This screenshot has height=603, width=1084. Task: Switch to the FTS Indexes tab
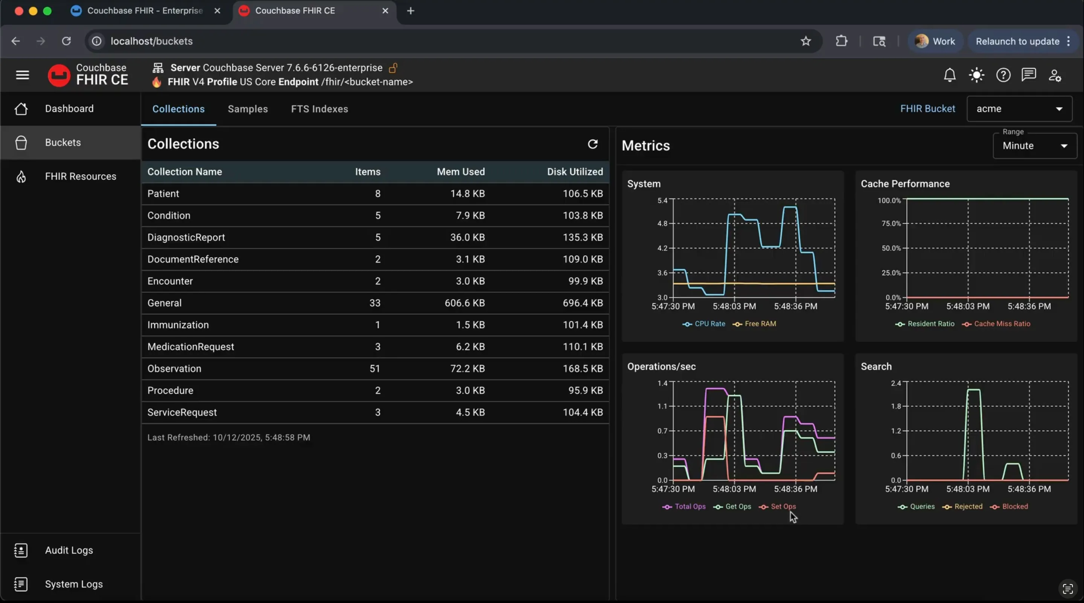tap(319, 109)
